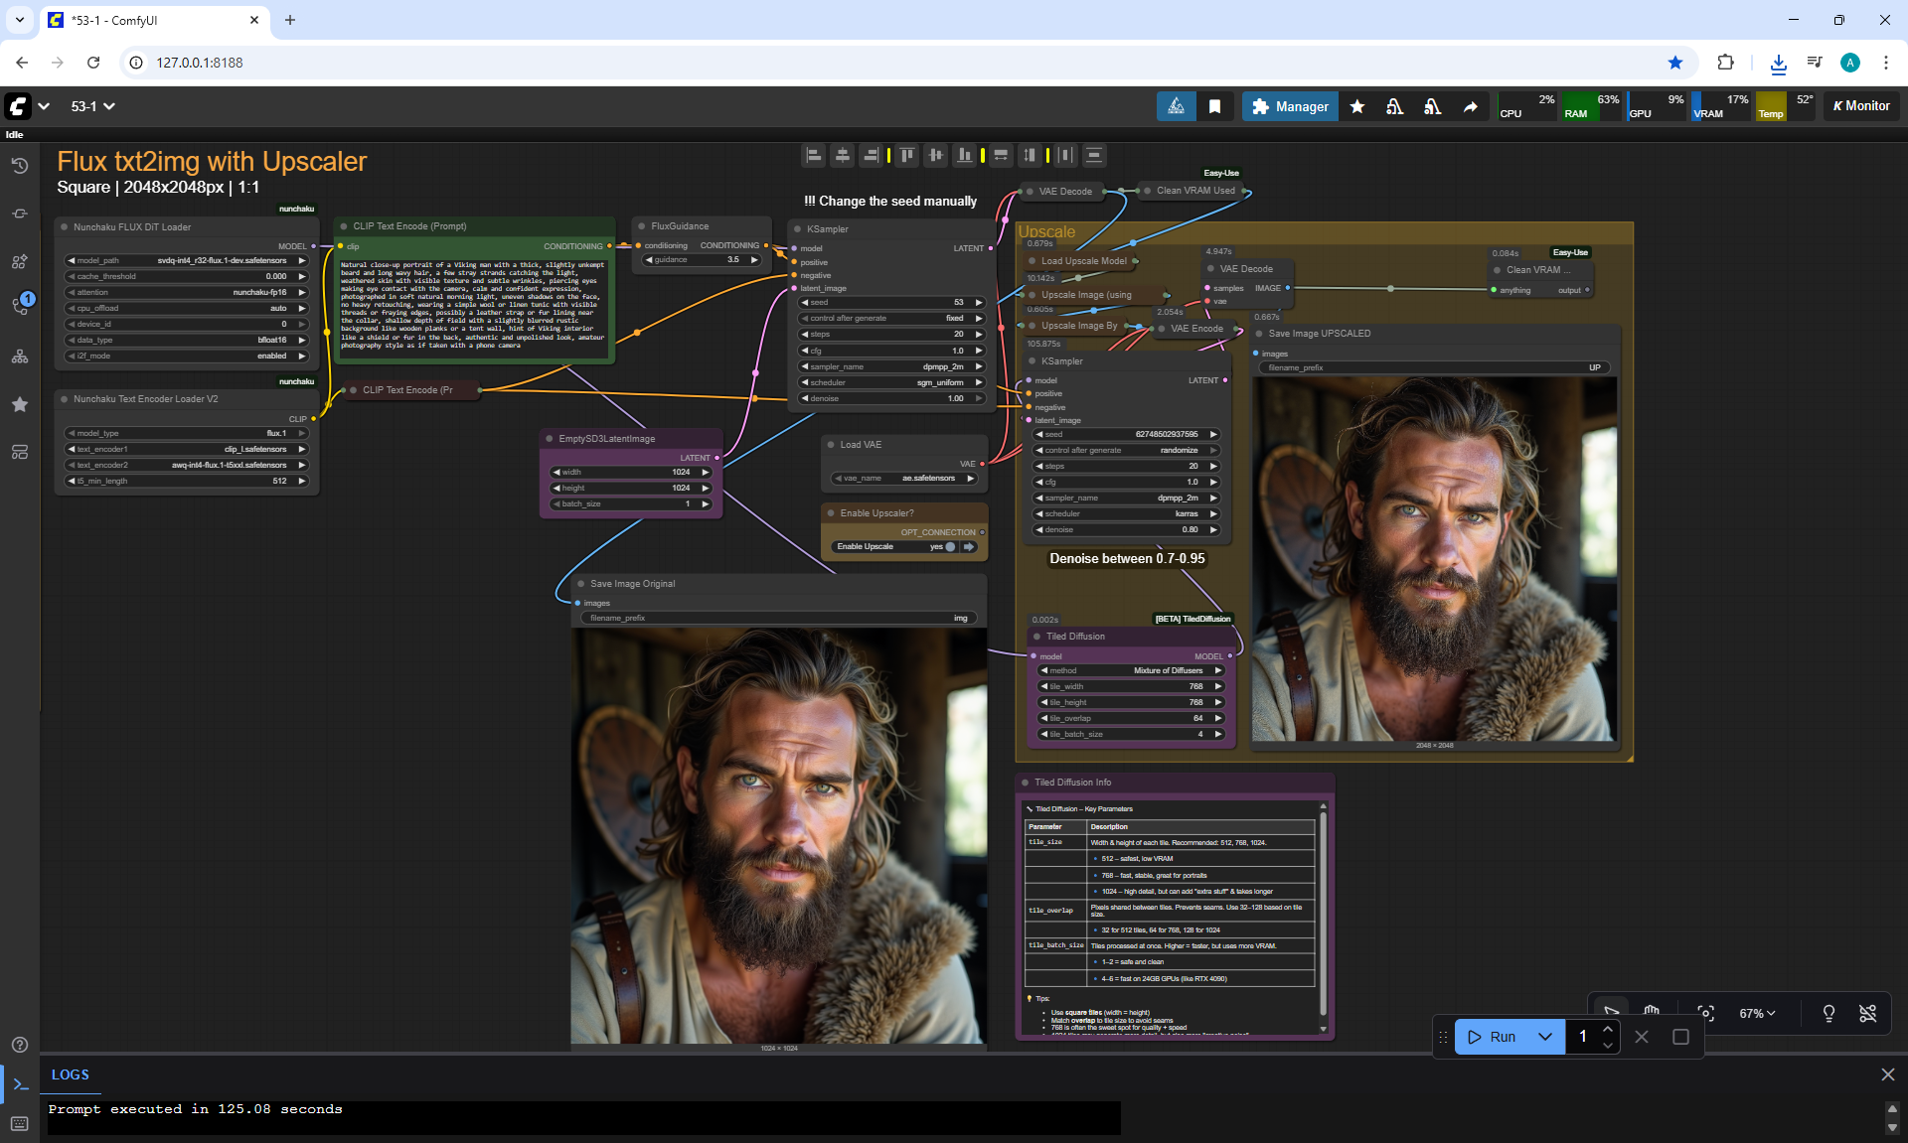
Task: Collapse the Load VAE node dot
Action: coord(831,445)
